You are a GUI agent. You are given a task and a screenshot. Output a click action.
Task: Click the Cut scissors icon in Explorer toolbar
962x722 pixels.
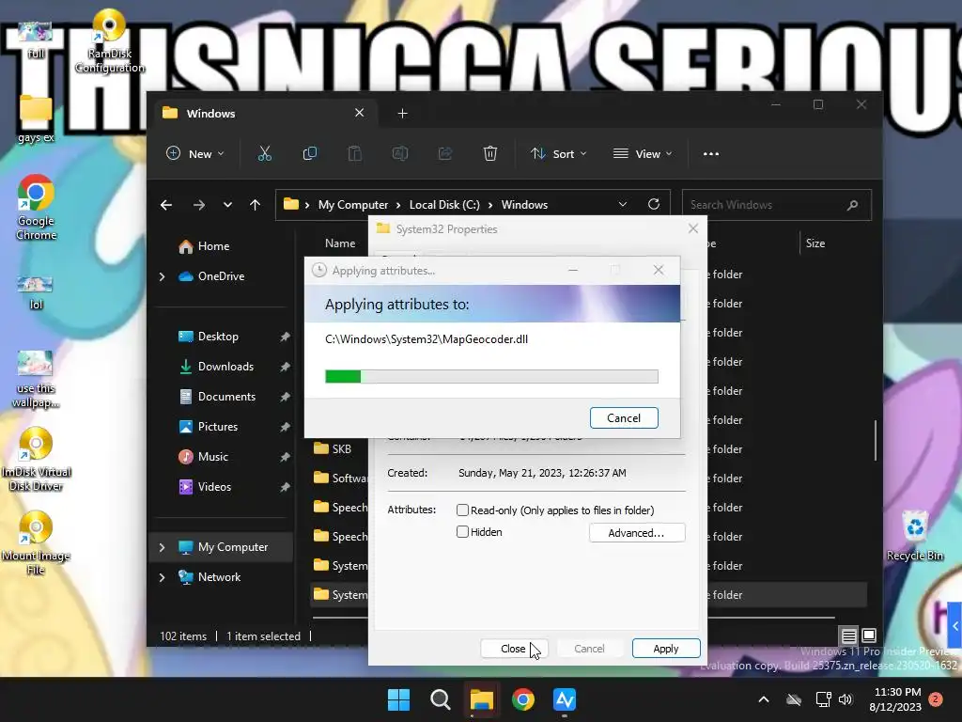click(x=264, y=153)
